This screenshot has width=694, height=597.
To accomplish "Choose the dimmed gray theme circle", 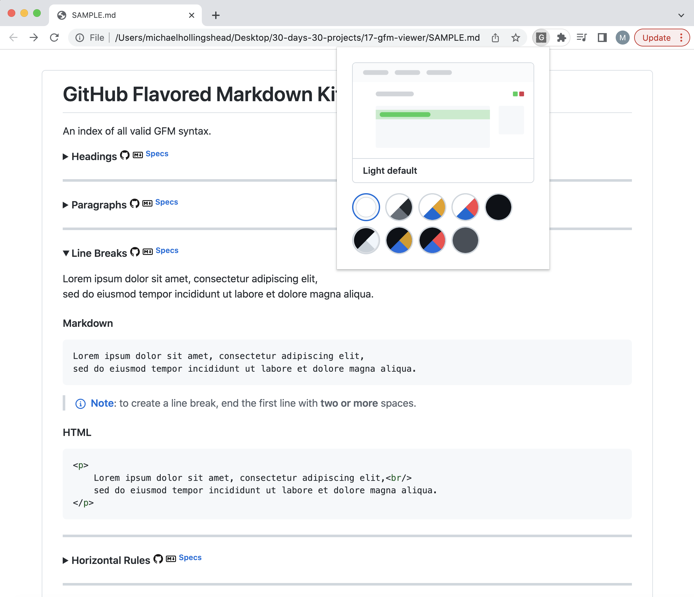I will (x=465, y=240).
